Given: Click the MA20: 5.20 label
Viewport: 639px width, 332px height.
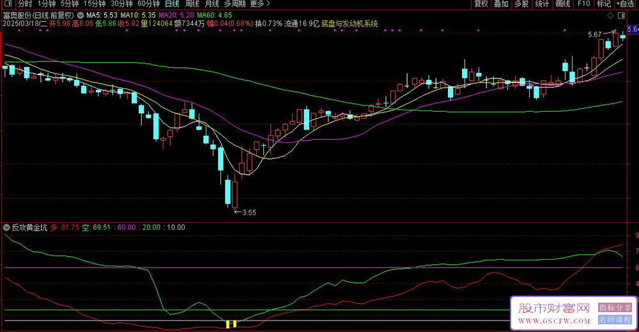Looking at the screenshot, I should point(176,15).
